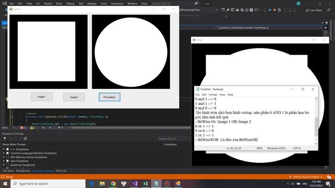The height and width of the screenshot is (188, 335).
Task: Open the editor zoom percentage dropdown
Action: point(13,127)
